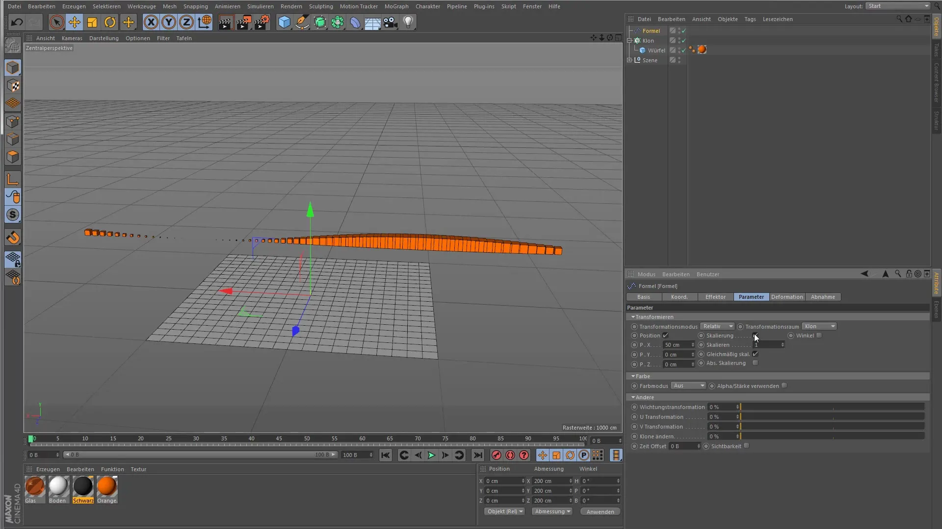This screenshot has width=942, height=529.
Task: Switch to the Abnahme tab
Action: pos(823,297)
